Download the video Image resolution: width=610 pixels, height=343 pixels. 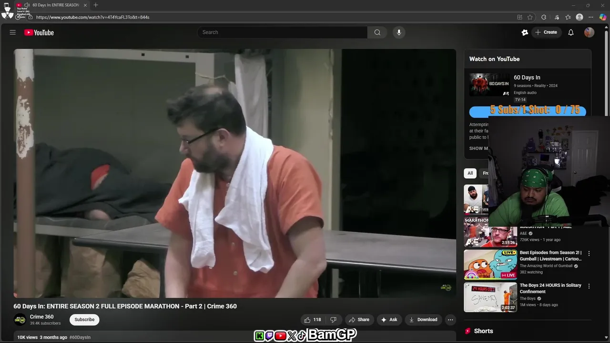(423, 320)
